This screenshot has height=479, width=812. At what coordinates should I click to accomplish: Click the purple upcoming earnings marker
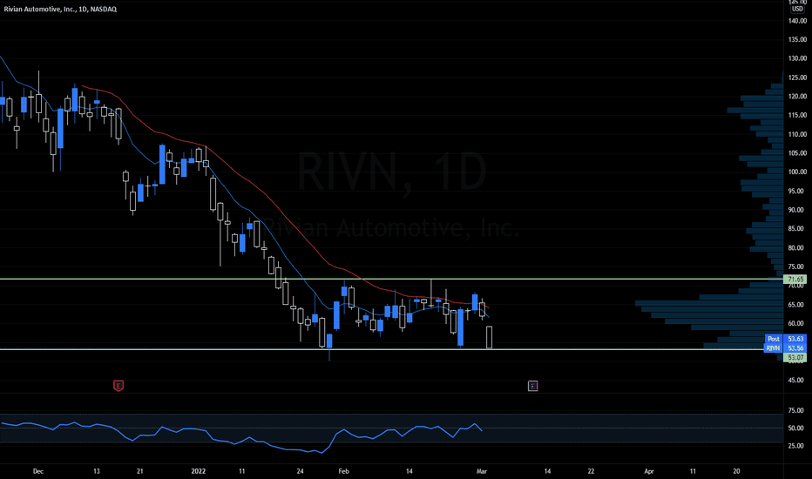tap(533, 386)
